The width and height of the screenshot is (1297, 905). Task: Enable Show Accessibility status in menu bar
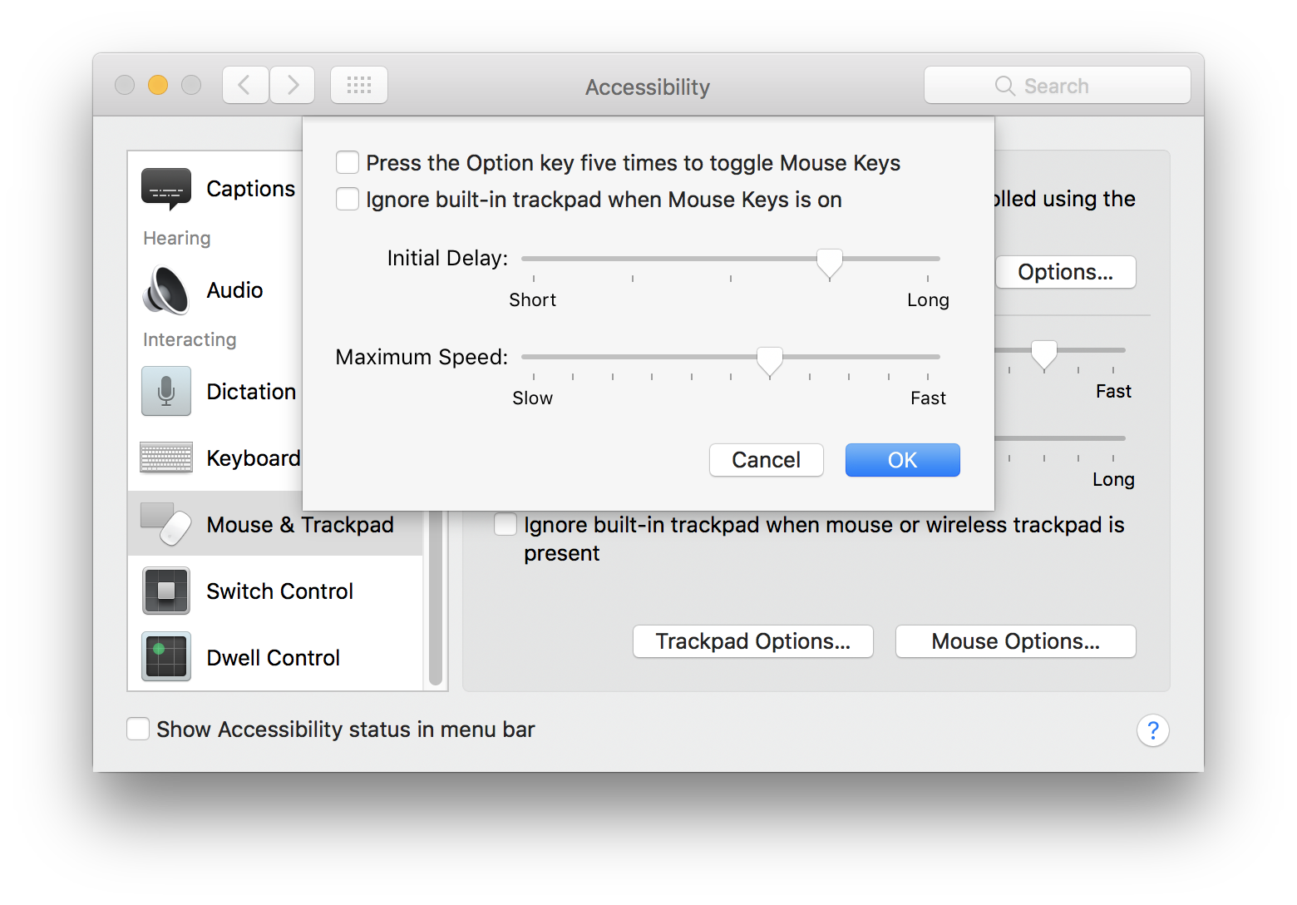coord(138,729)
